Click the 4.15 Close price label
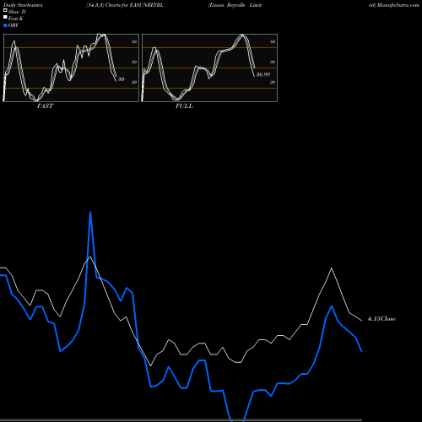Screen dimensions: 422x422 click(381, 319)
